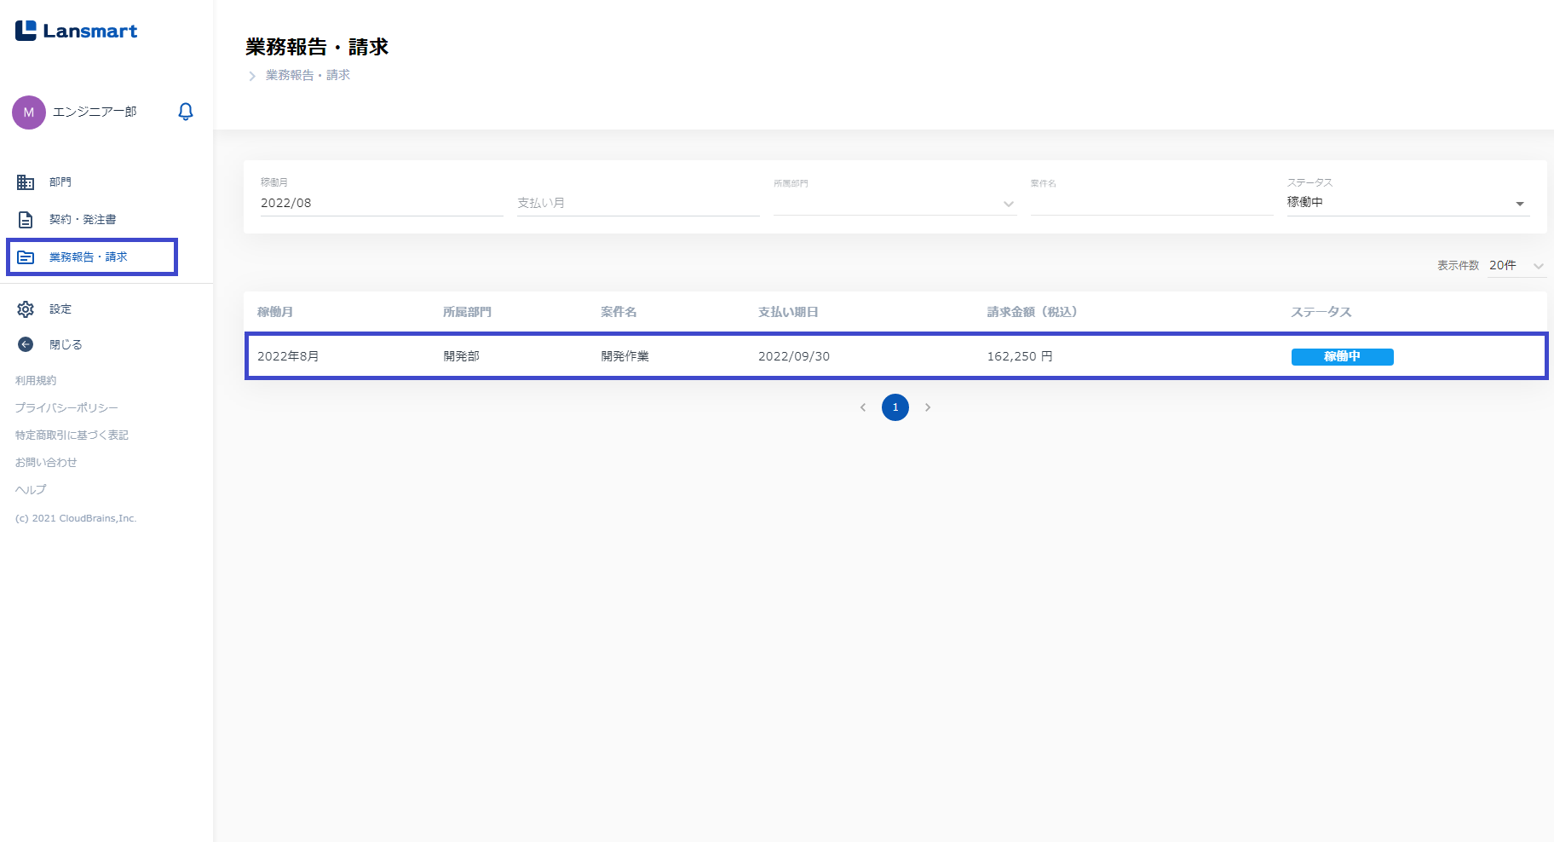
Task: Click the 業務報告・請求 breadcrumb link
Action: tap(308, 75)
